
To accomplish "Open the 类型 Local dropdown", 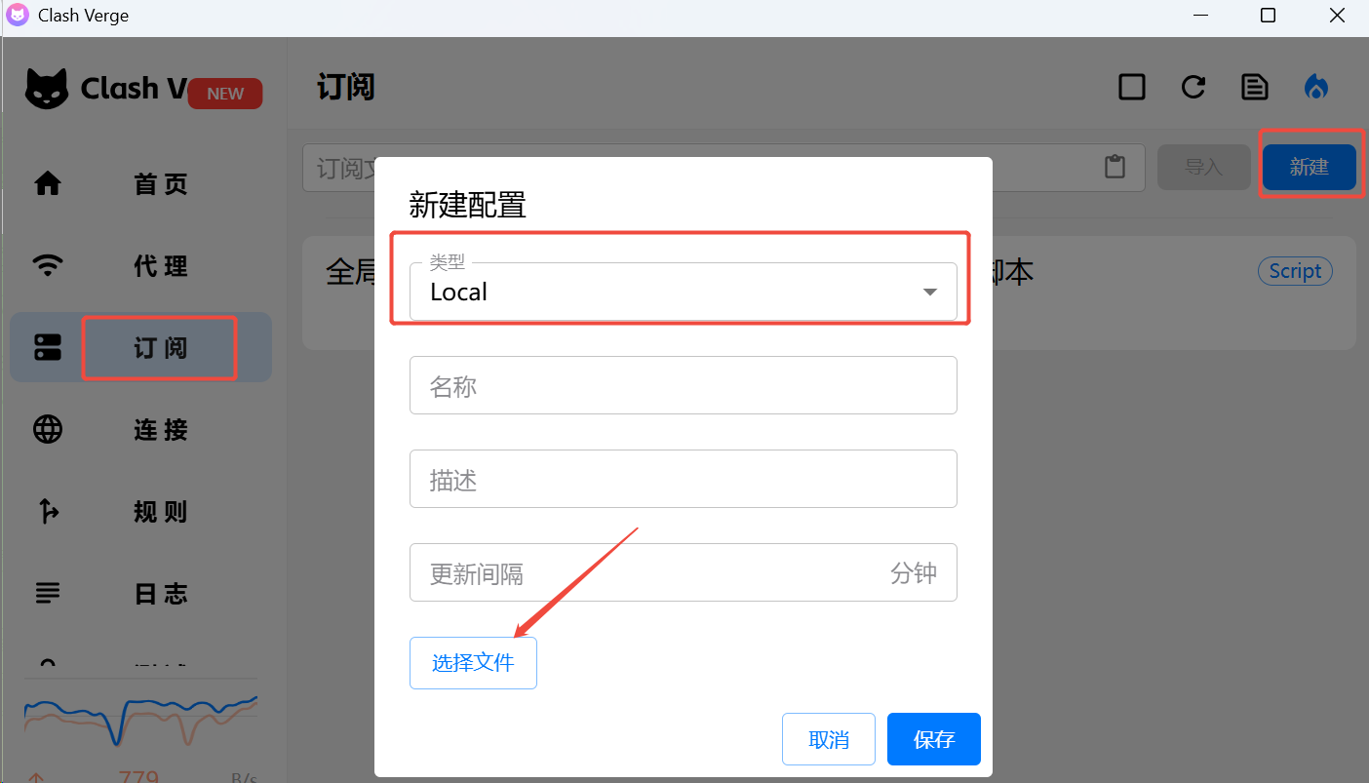I will click(x=683, y=292).
